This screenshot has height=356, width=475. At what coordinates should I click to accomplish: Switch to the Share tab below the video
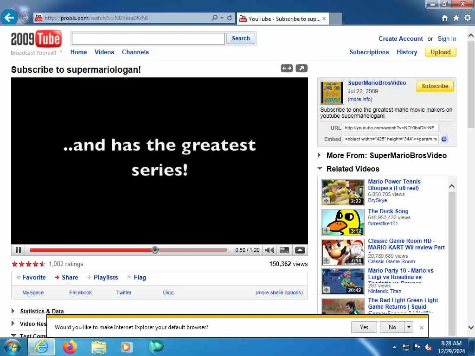coord(66,277)
